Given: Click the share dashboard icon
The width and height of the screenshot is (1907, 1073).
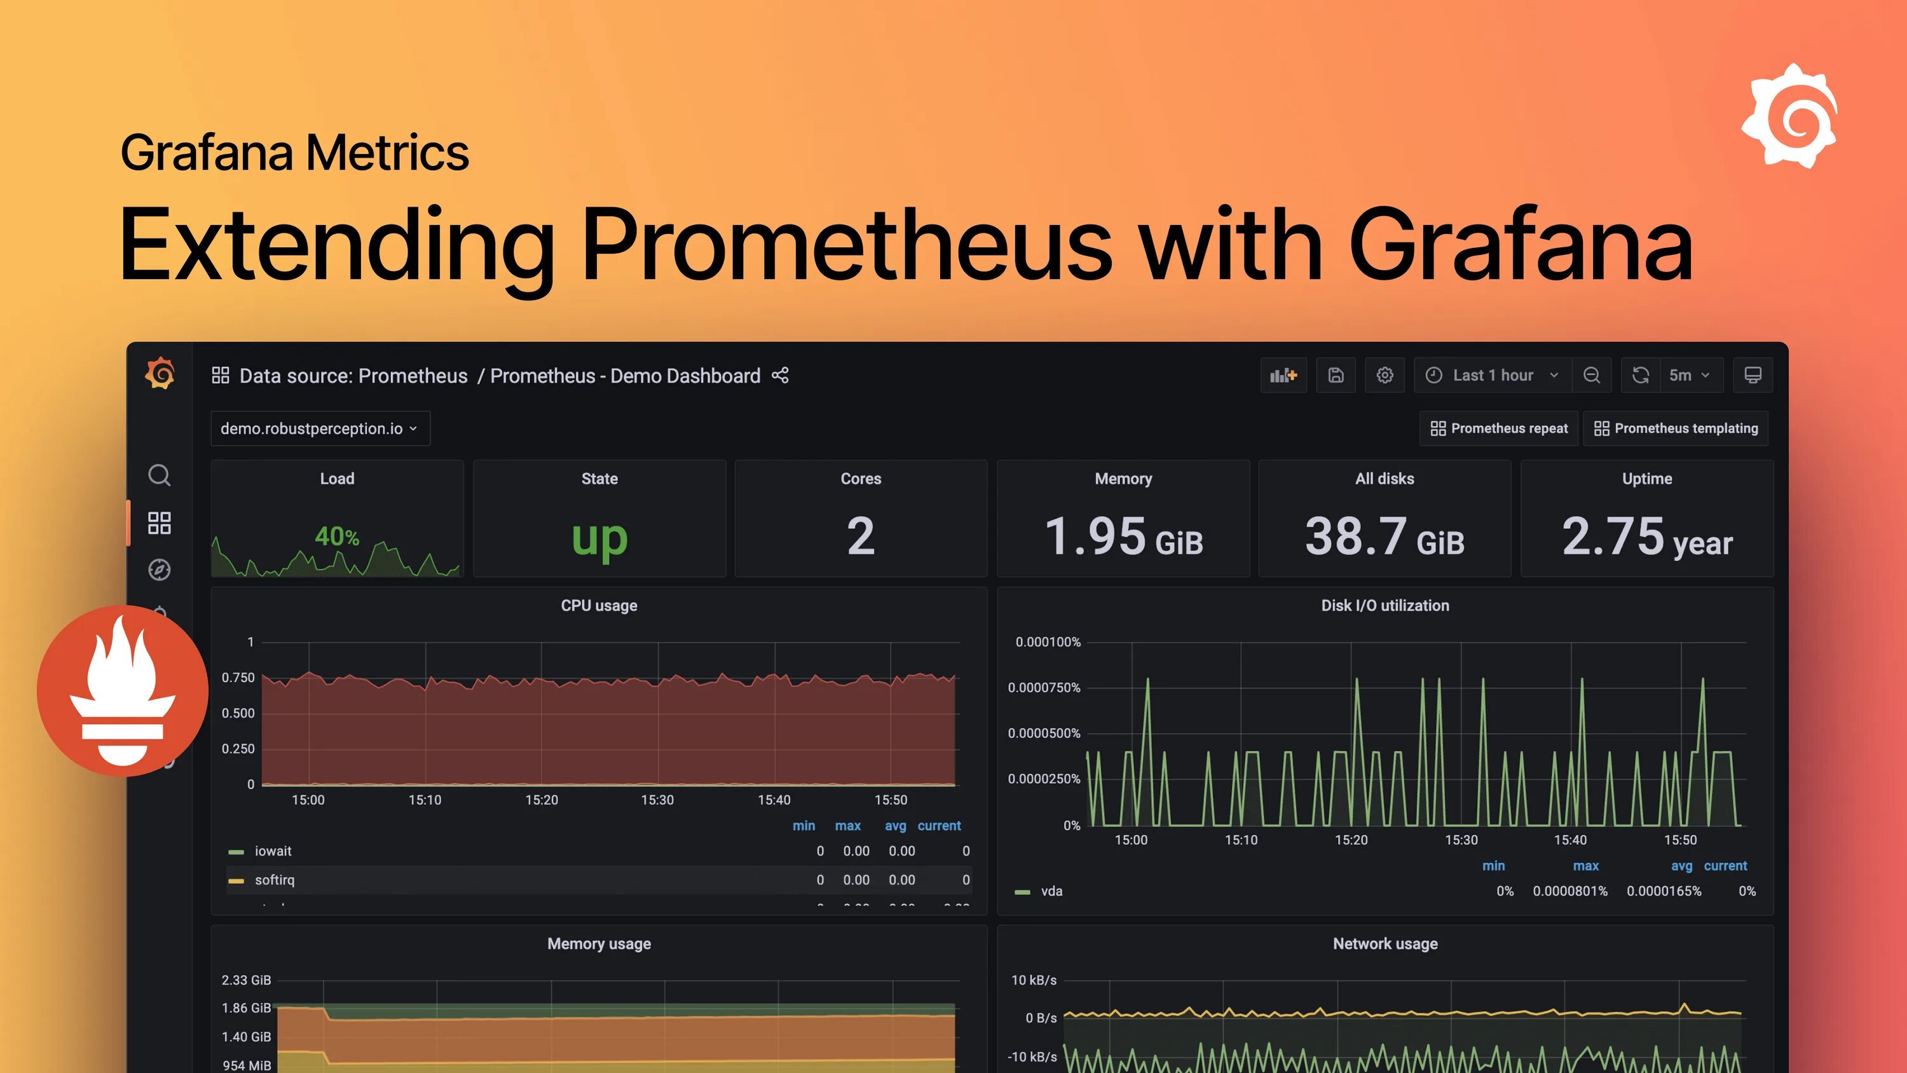Looking at the screenshot, I should [x=782, y=378].
